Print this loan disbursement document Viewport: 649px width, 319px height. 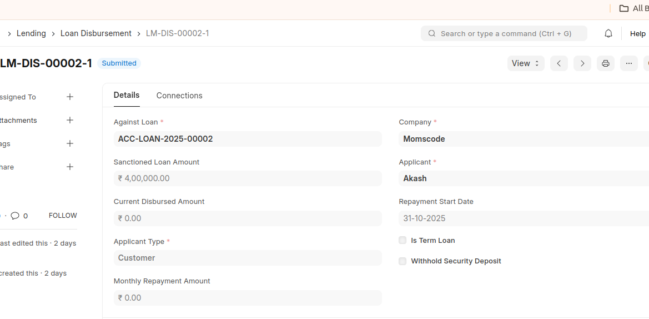605,63
